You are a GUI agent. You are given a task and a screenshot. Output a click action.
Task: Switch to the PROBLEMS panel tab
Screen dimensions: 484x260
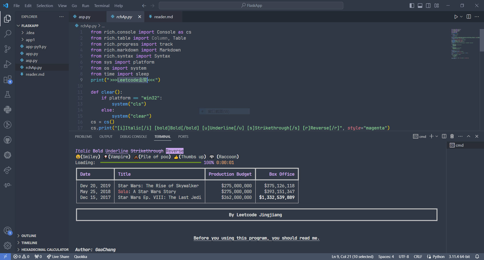point(83,137)
